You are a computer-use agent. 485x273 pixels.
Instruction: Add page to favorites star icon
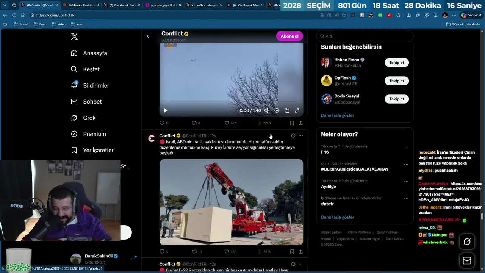tap(344, 15)
